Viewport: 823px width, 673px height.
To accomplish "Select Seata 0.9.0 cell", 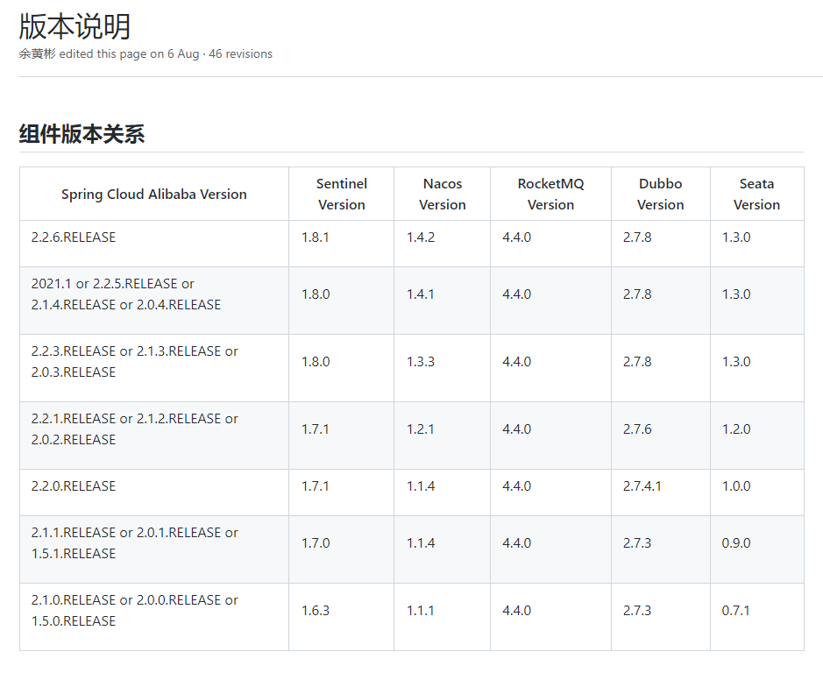I will 757,549.
